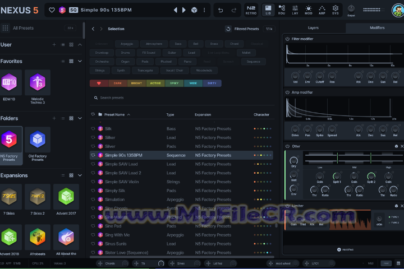Toggle the Otter effect power

coord(287,146)
